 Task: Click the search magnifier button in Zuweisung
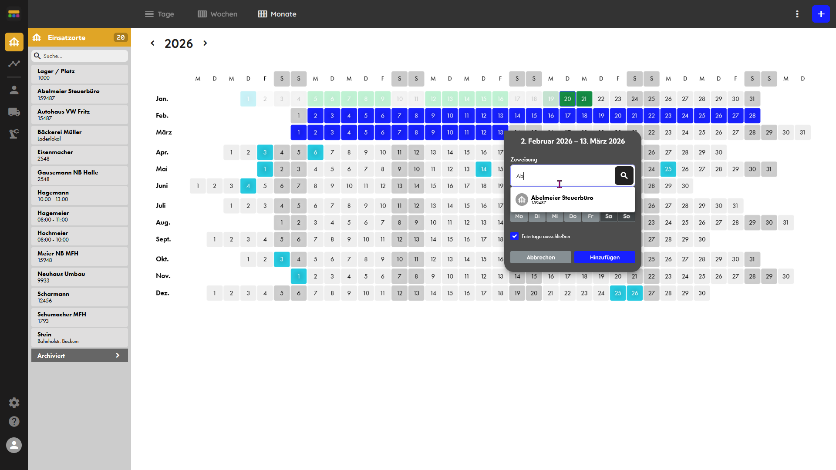click(624, 175)
